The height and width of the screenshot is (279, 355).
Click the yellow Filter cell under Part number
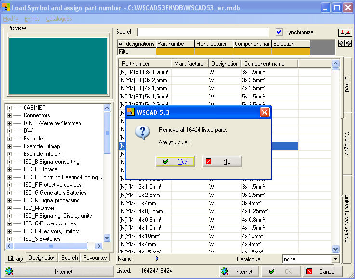click(x=175, y=52)
